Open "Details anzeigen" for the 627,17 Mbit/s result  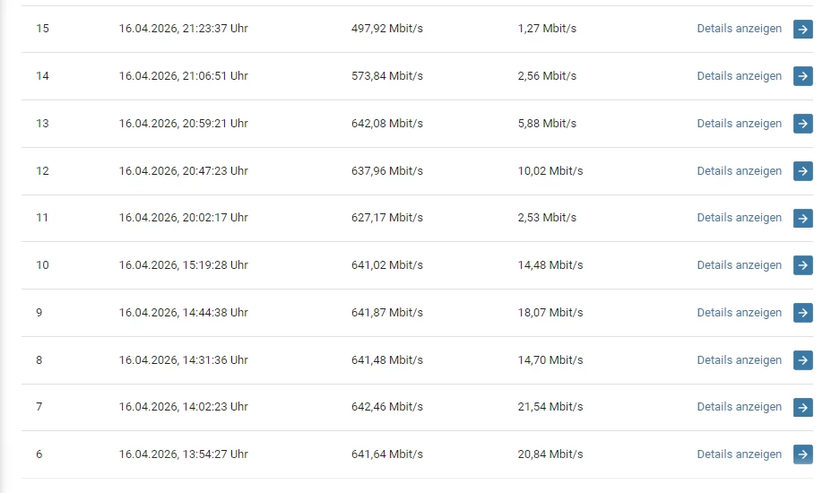[739, 218]
